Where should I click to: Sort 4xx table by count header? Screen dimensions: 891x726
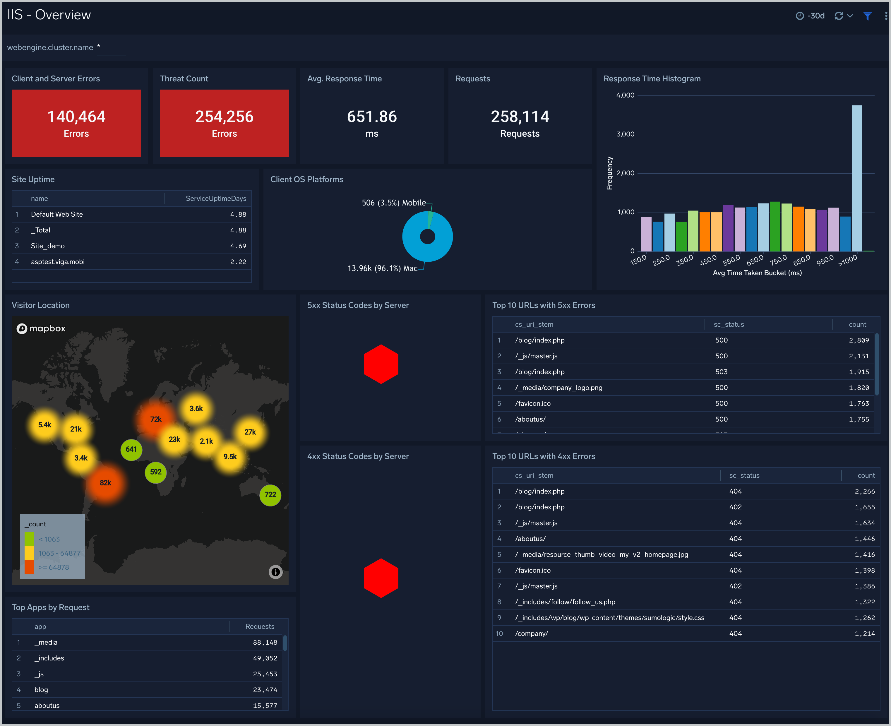[866, 475]
